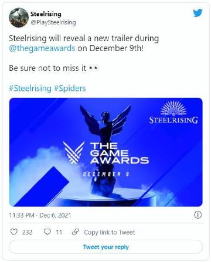Click the 11 replies count

click(59, 232)
